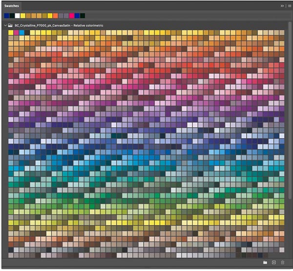Image resolution: width=293 pixels, height=271 pixels.
Task: Click the create new swatch icon
Action: (x=274, y=263)
